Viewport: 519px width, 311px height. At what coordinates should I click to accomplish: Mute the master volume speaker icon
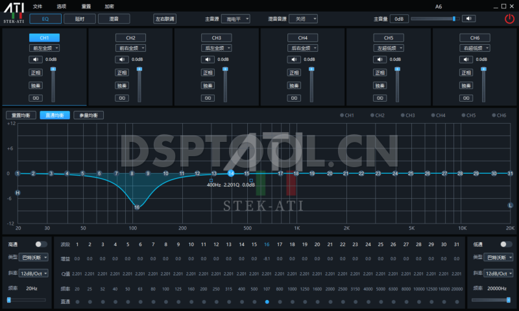[x=468, y=19]
